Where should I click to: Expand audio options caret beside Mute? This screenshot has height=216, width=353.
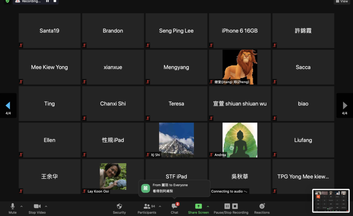pos(21,206)
